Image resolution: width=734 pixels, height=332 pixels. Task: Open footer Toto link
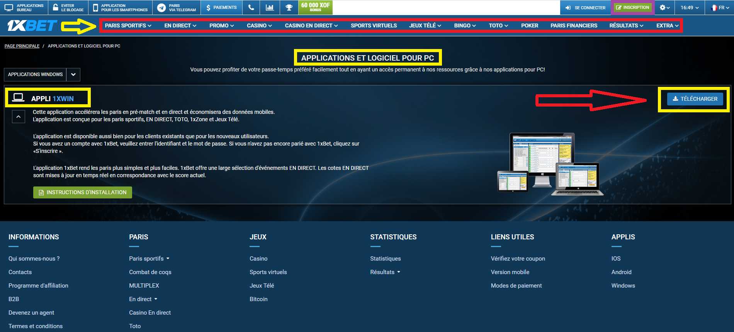pos(135,326)
